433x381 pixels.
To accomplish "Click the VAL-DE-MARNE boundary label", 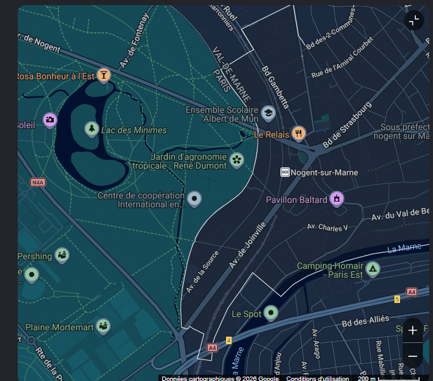I will [x=231, y=74].
